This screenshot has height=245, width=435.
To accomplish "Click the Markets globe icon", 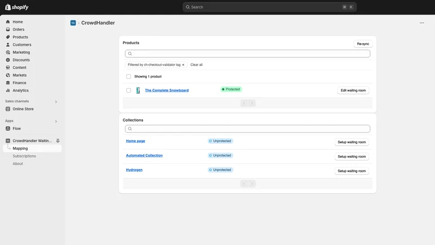I will (x=8, y=75).
